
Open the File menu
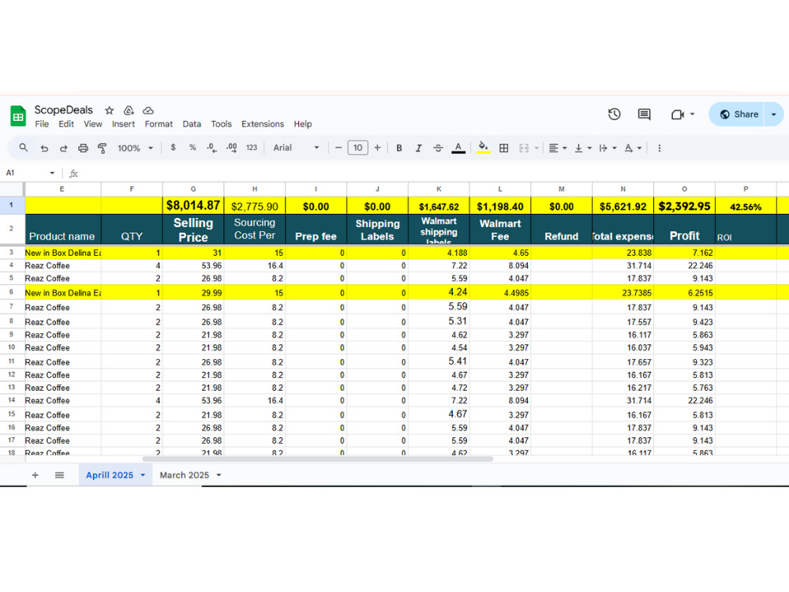(x=42, y=124)
